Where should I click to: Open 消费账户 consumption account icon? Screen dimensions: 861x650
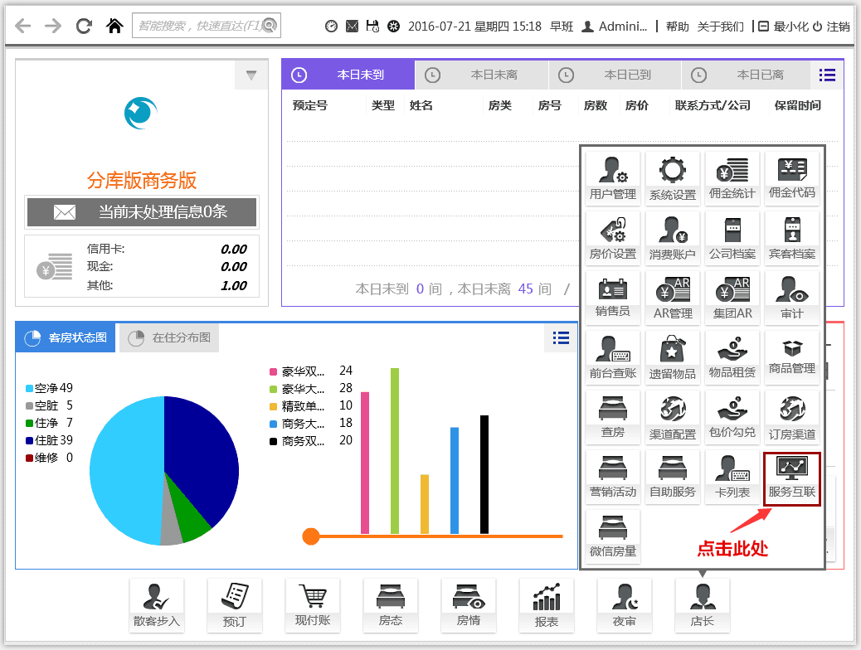click(x=673, y=239)
